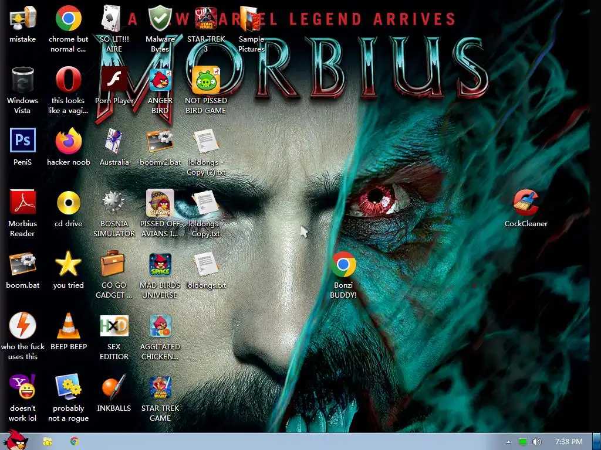
Task: Open the Sample Pictures folder
Action: point(251,18)
